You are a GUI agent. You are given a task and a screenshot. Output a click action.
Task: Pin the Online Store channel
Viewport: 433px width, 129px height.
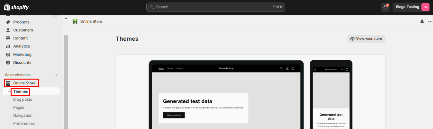(422, 21)
